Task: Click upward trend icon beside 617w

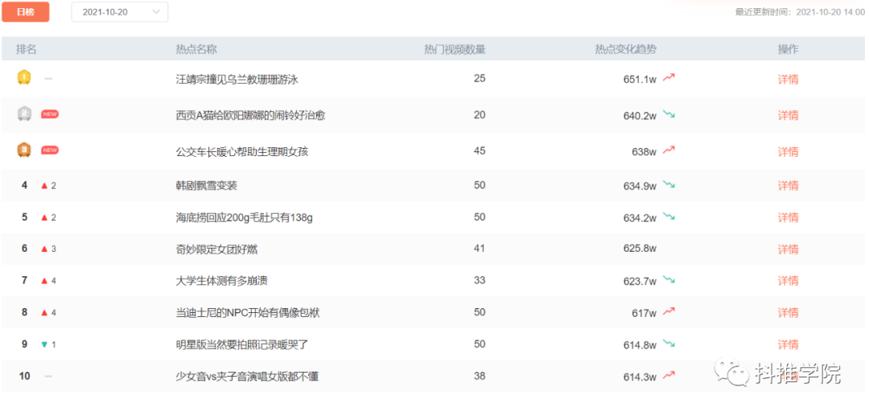Action: point(669,312)
